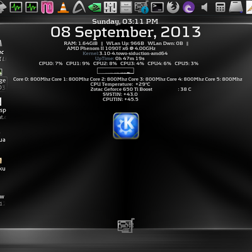
Task: Click the 'WLan Dwn: 0B' value
Action: (x=165, y=43)
